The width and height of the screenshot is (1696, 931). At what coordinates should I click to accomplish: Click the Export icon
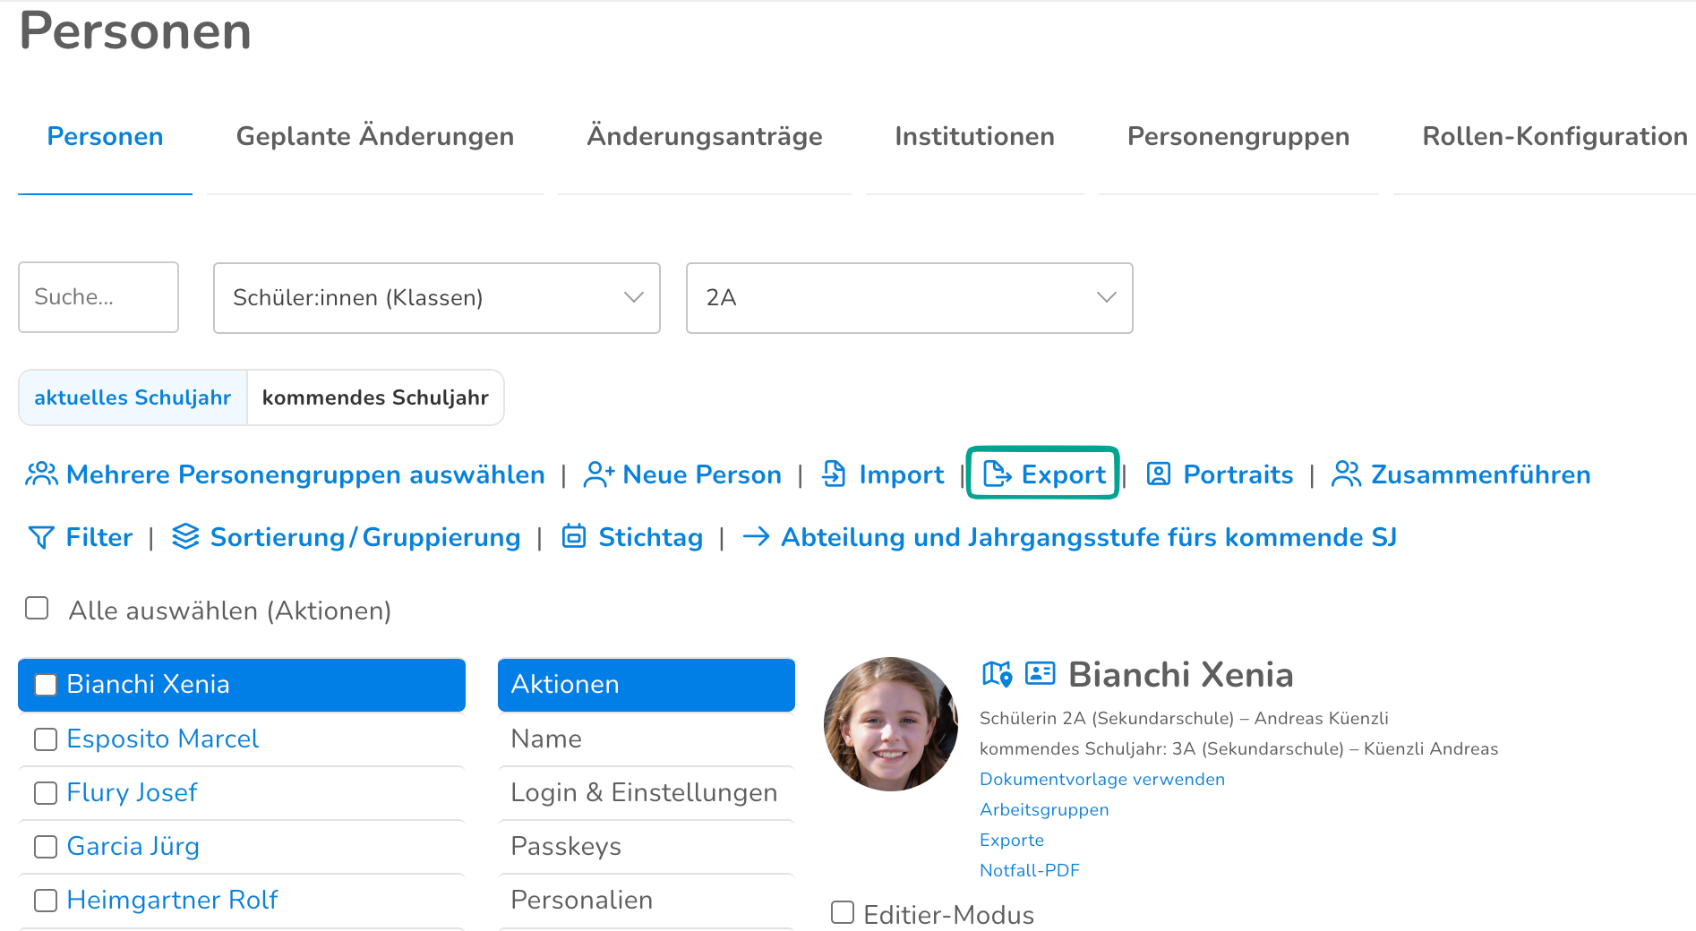(x=998, y=474)
